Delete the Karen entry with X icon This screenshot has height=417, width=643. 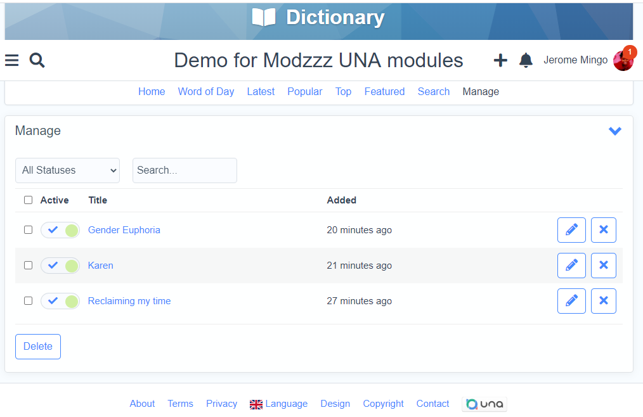coord(603,266)
